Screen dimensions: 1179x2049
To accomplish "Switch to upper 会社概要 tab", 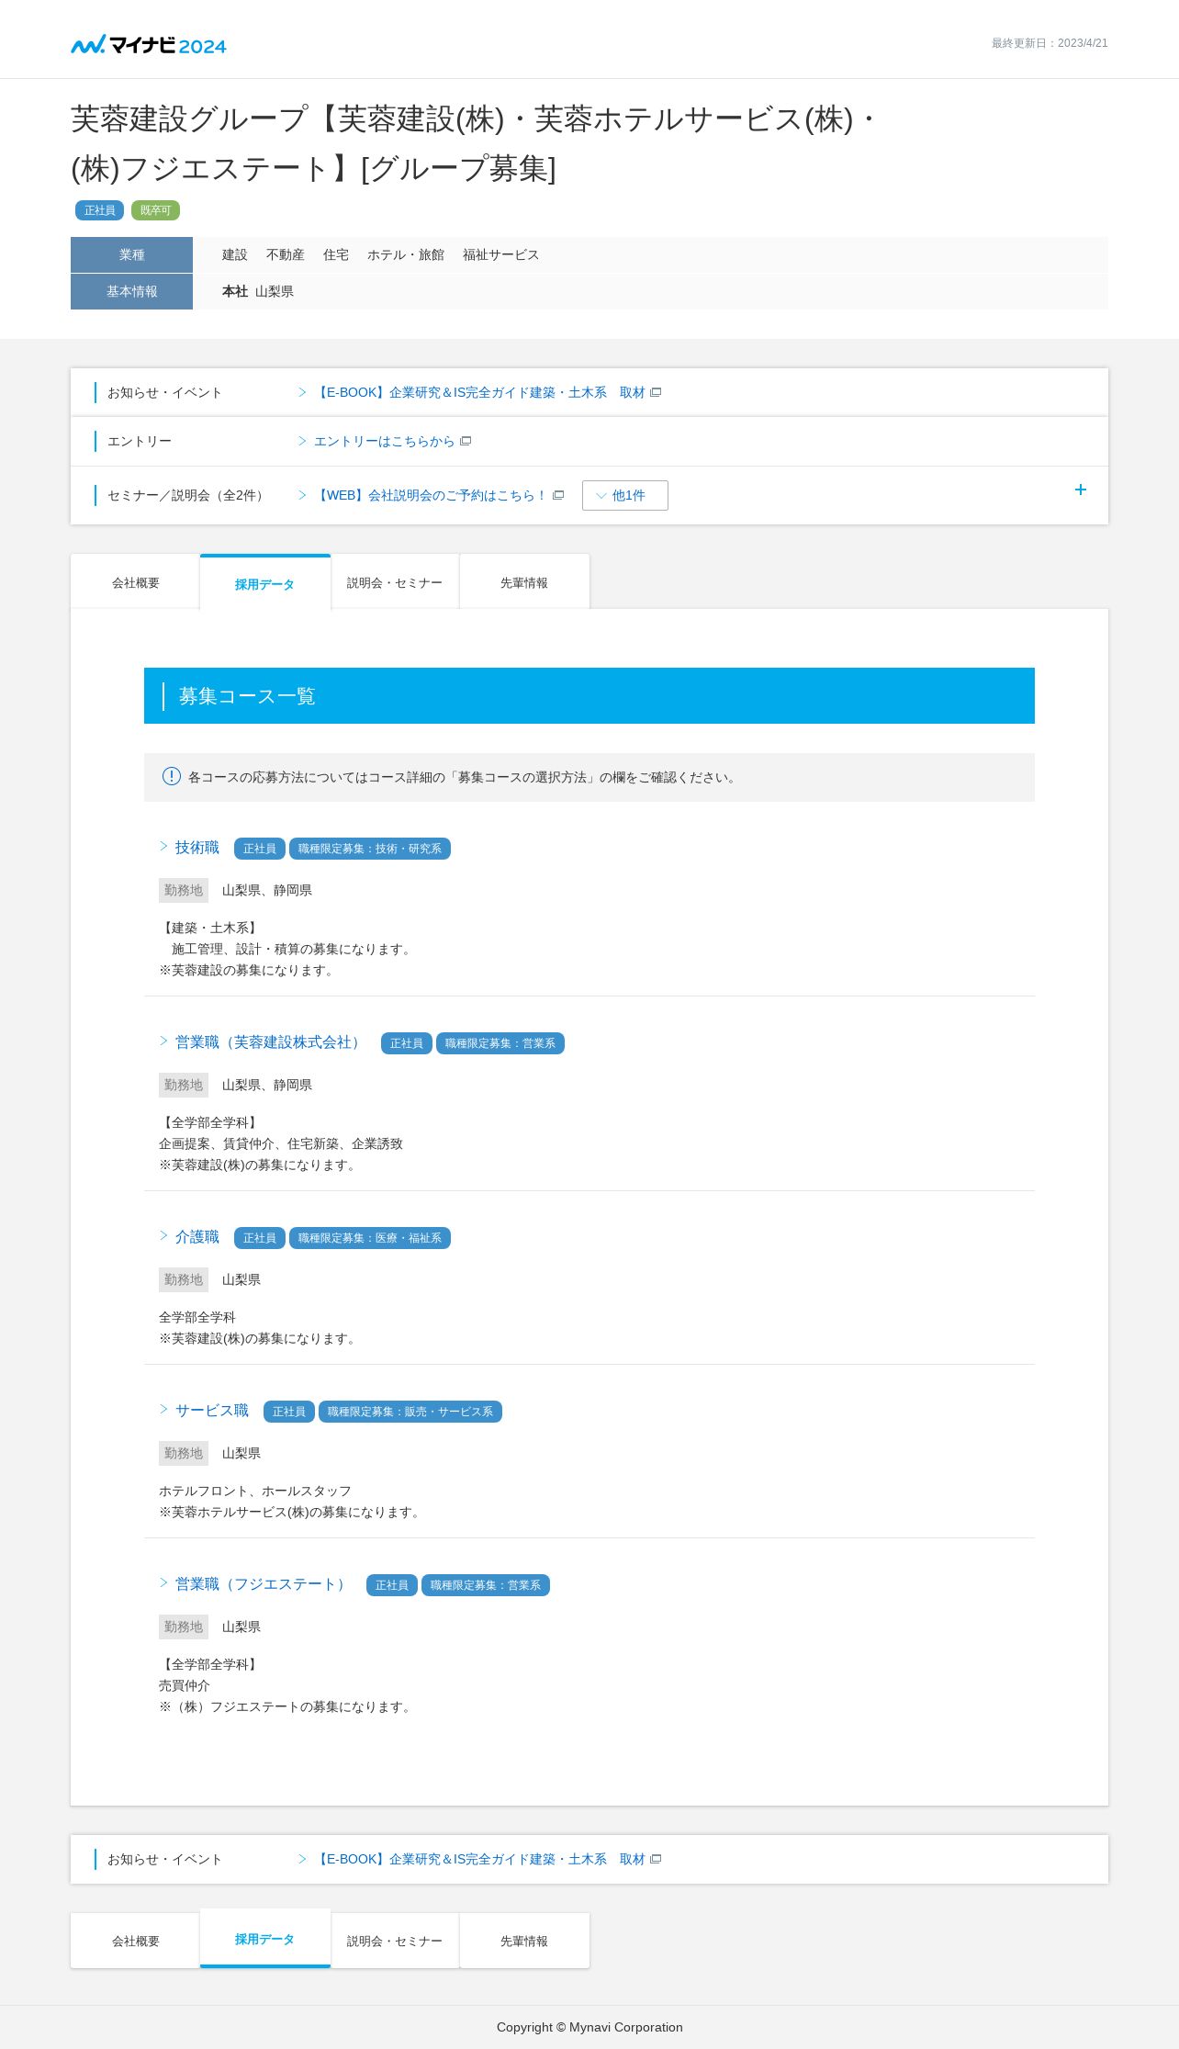I will click(135, 582).
